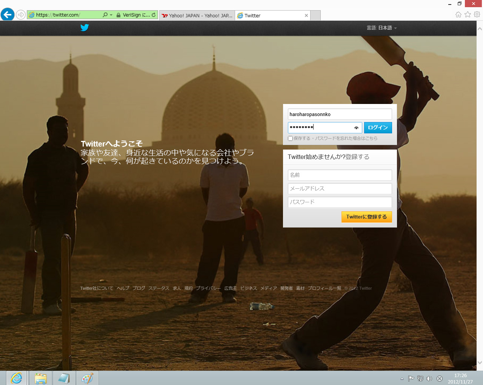This screenshot has height=385, width=483.
Task: Open the プライバシー footer link
Action: 208,288
